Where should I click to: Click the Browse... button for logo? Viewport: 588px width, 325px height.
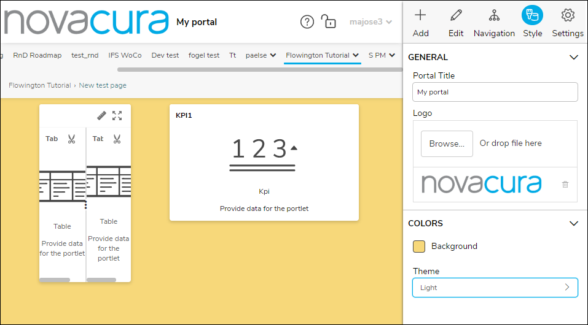pos(447,143)
